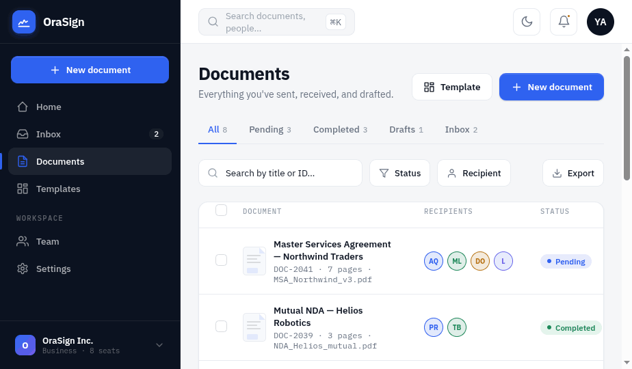Click the STATUS column header
Image resolution: width=632 pixels, height=369 pixels.
pos(555,211)
